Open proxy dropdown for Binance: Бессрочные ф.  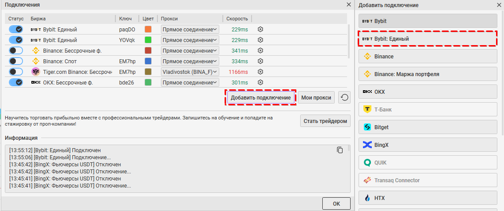[x=190, y=50]
